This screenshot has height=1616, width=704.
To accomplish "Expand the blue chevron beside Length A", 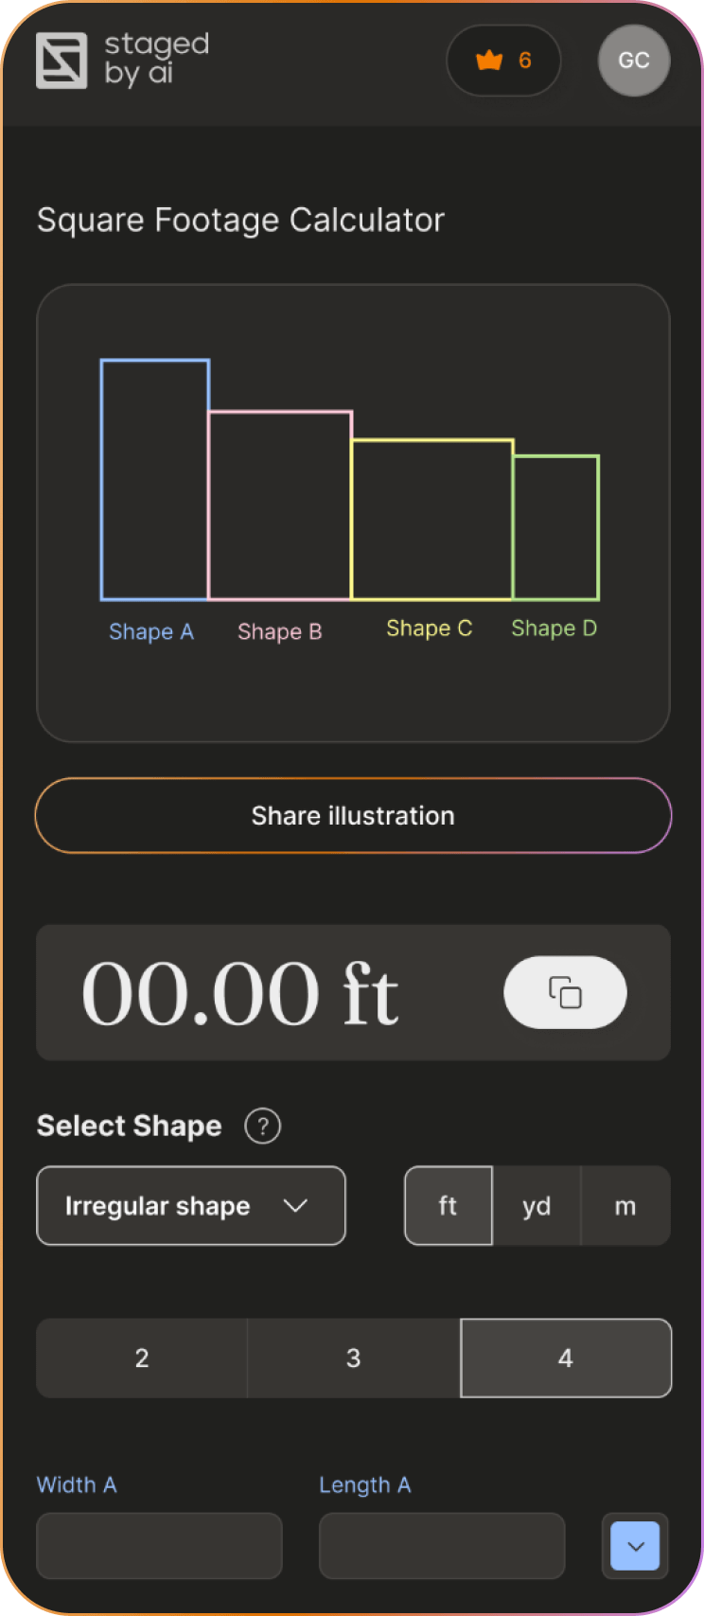I will (x=636, y=1546).
